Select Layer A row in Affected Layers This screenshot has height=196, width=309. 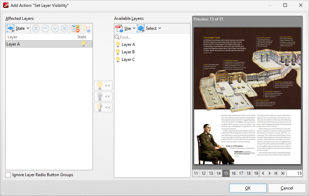click(x=49, y=44)
